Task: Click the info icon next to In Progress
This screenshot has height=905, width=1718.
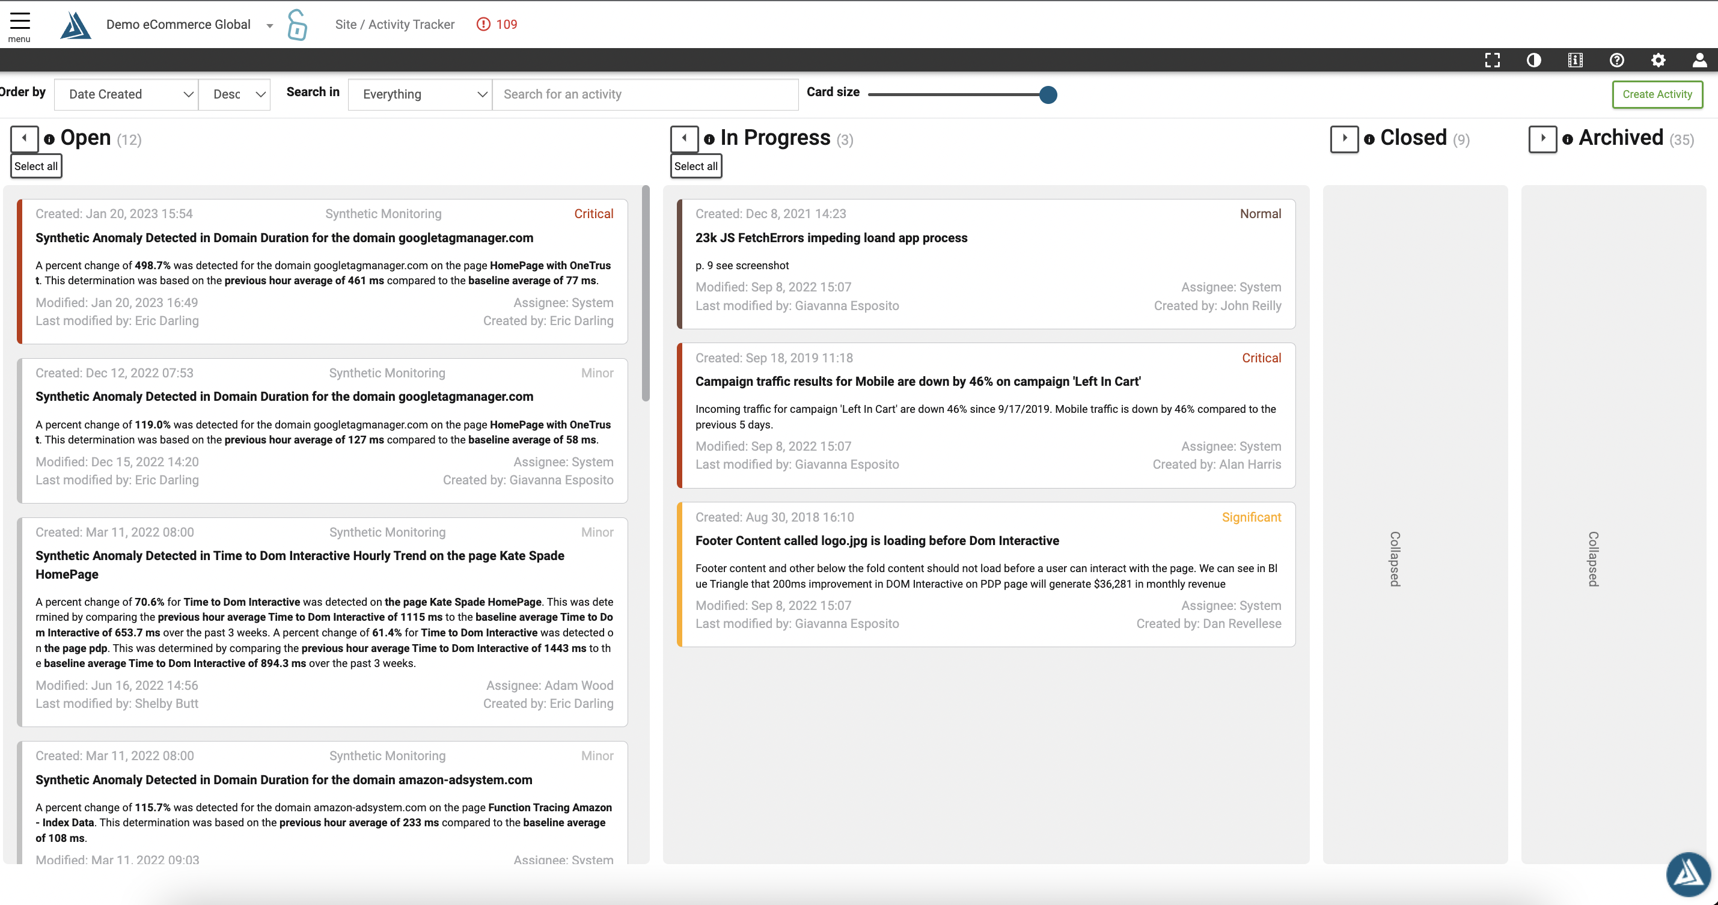Action: [709, 139]
